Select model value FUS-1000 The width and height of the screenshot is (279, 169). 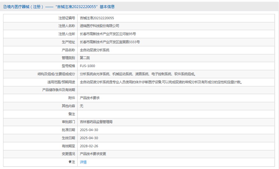88,66
